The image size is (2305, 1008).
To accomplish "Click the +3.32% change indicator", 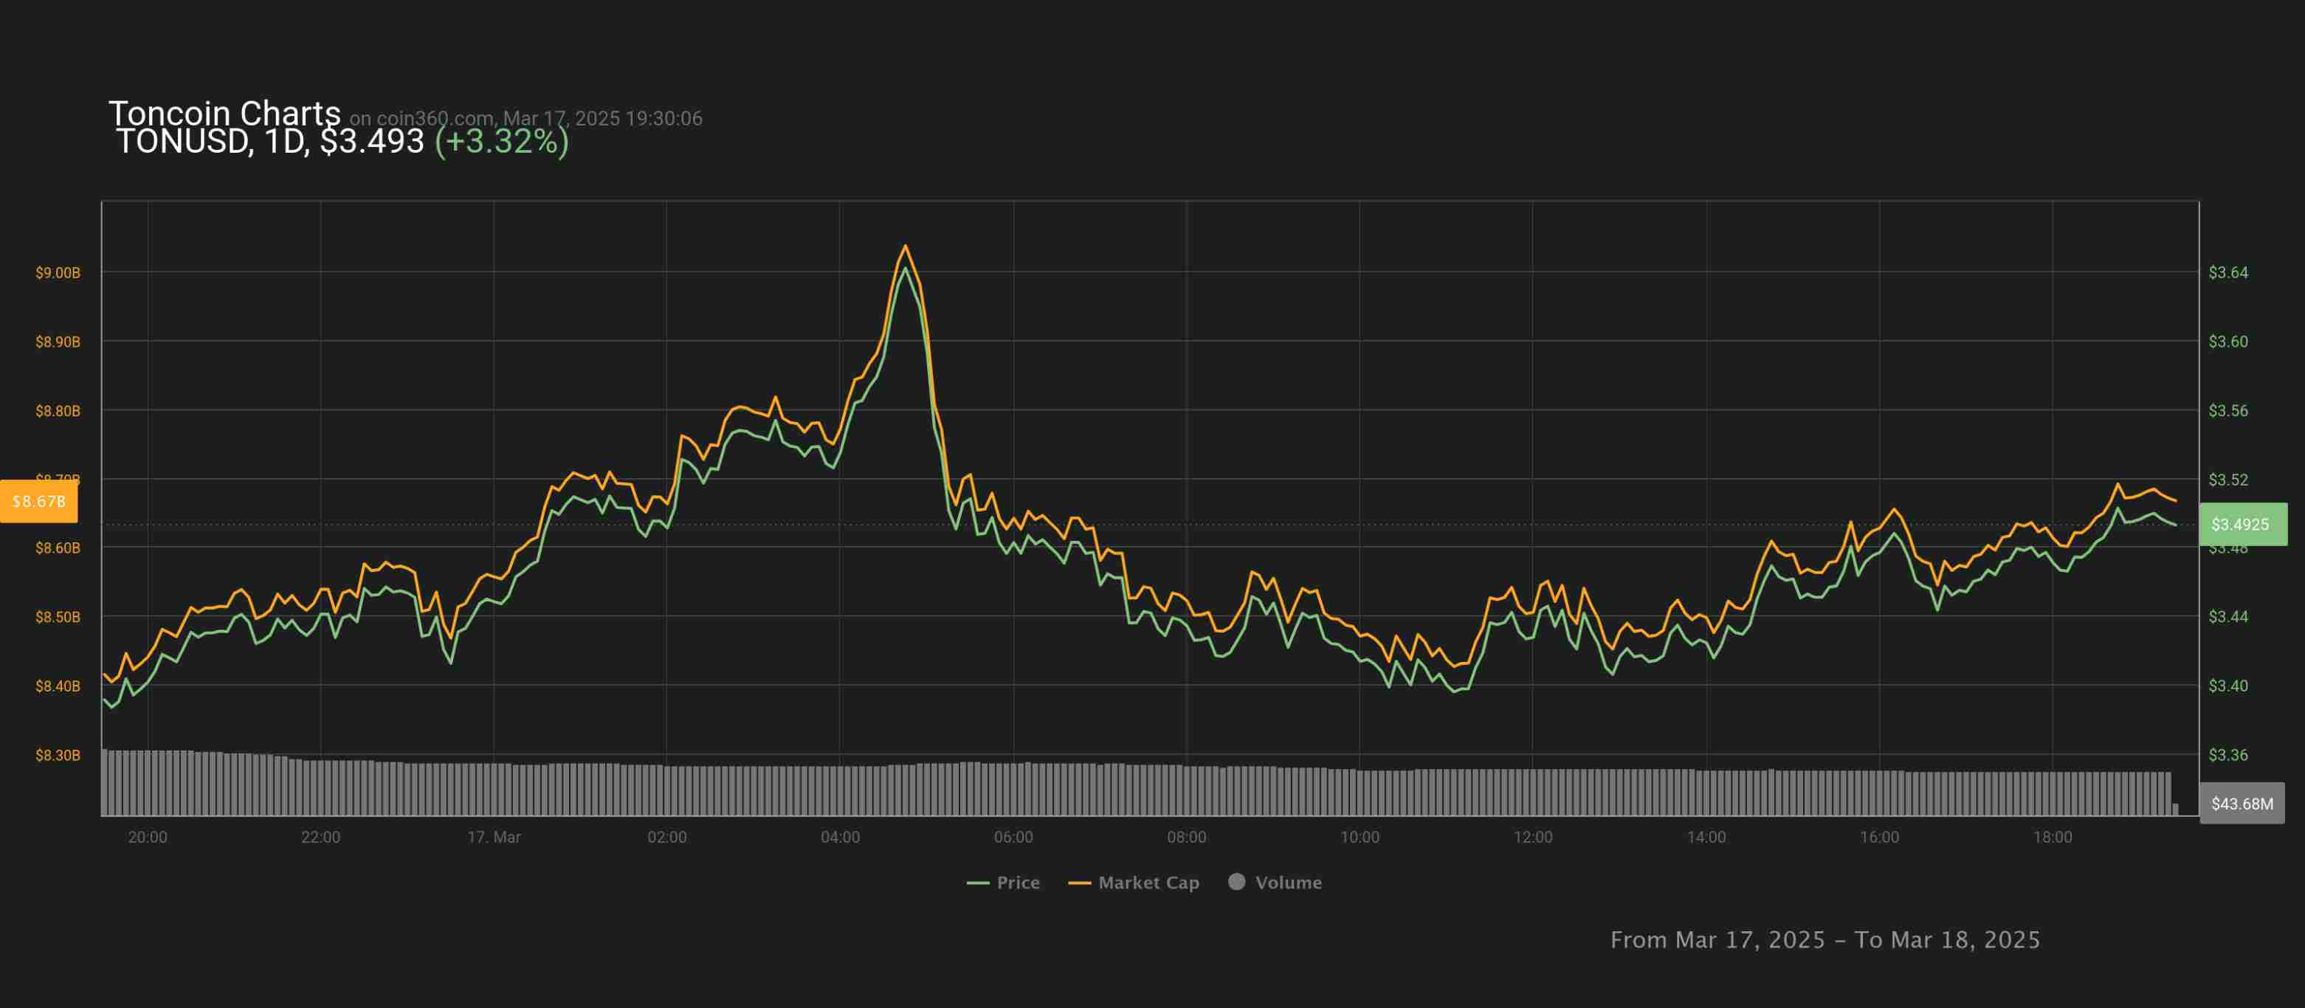I will pos(501,142).
